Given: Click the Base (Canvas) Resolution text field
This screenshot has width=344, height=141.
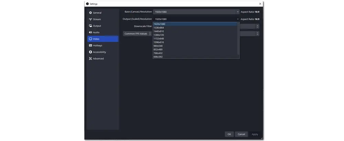Looking at the screenshot, I should tap(195, 12).
